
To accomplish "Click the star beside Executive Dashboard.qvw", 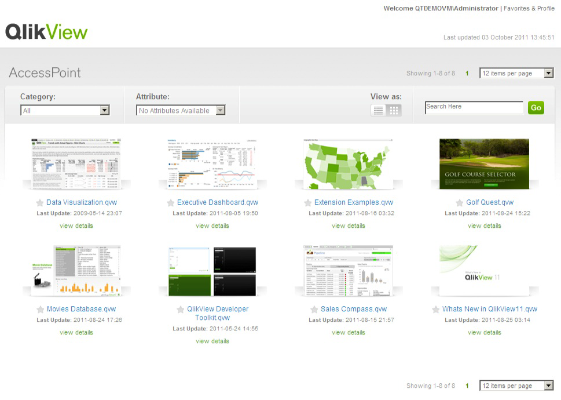I will (170, 202).
